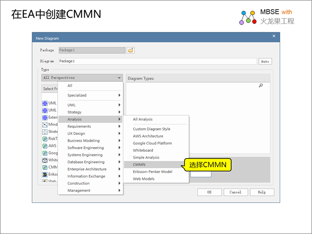Expand the UX Design submenu
This screenshot has height=234, width=312.
tap(90, 133)
